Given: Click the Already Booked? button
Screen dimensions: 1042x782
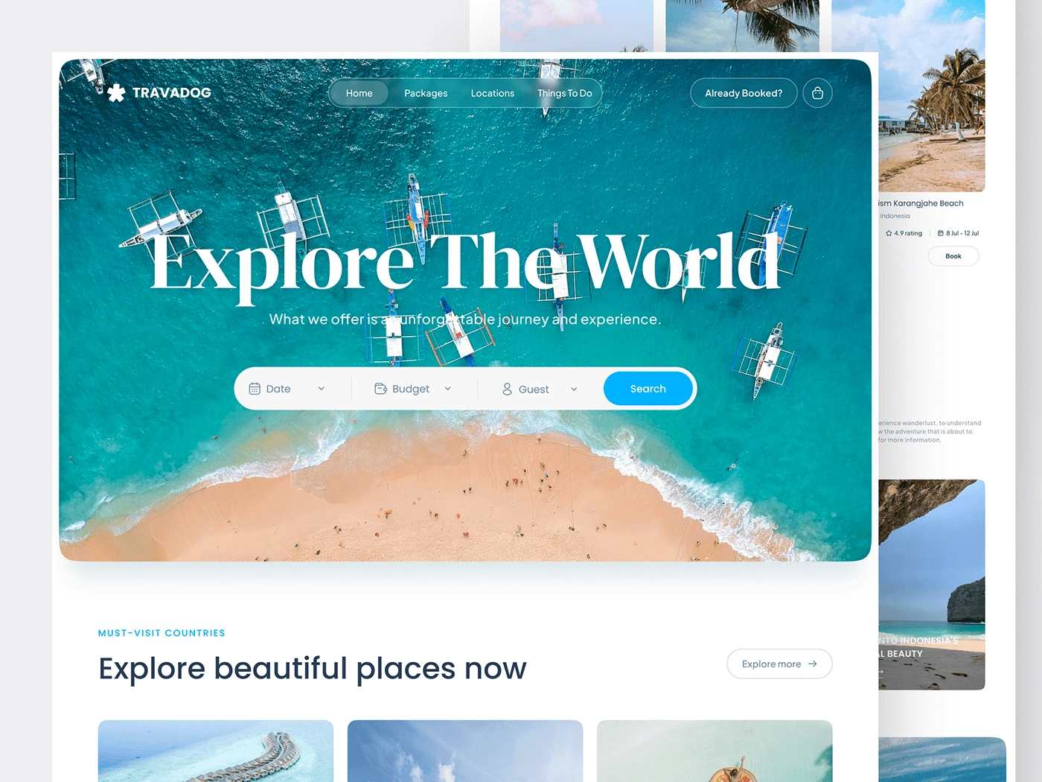Looking at the screenshot, I should [744, 93].
